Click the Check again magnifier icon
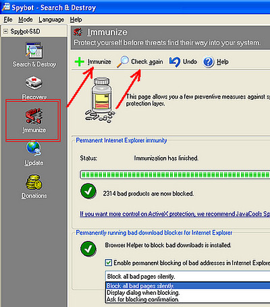270x307 pixels. tap(123, 61)
